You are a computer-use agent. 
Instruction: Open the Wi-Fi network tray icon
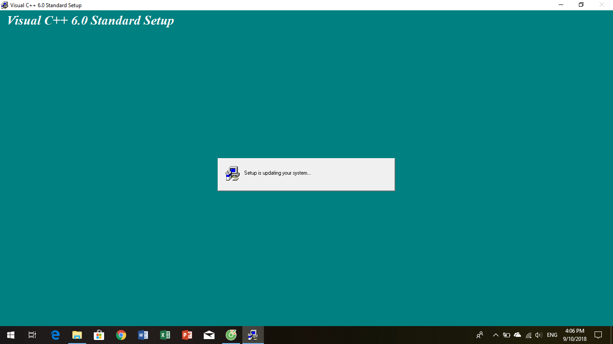point(529,335)
